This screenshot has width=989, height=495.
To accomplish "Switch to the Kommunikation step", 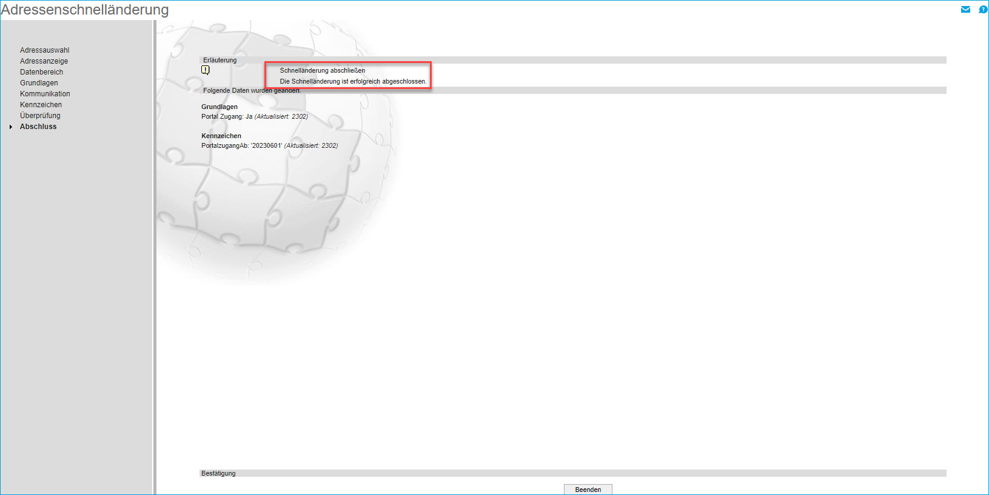I will click(45, 94).
